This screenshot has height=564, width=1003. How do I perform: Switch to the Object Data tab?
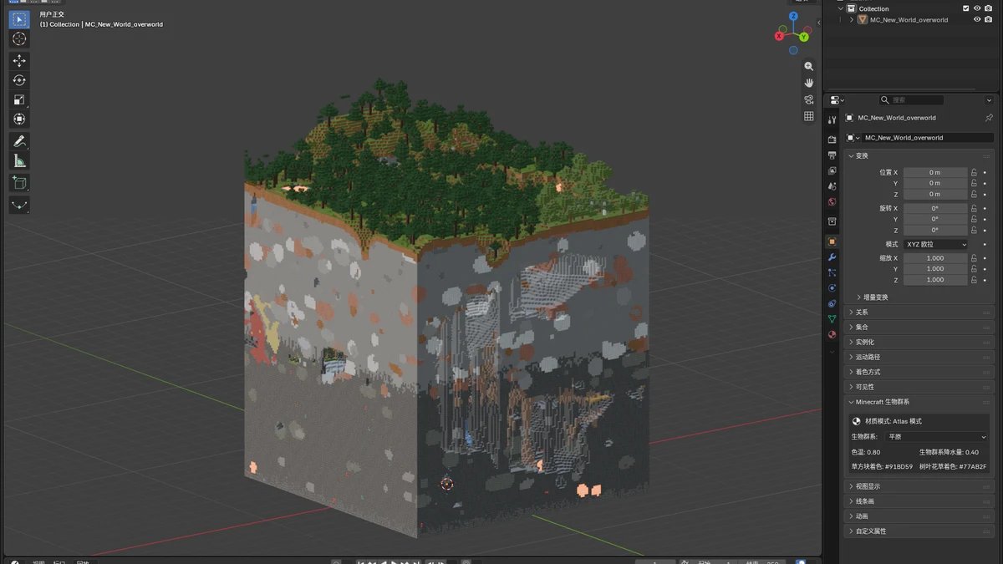832,319
